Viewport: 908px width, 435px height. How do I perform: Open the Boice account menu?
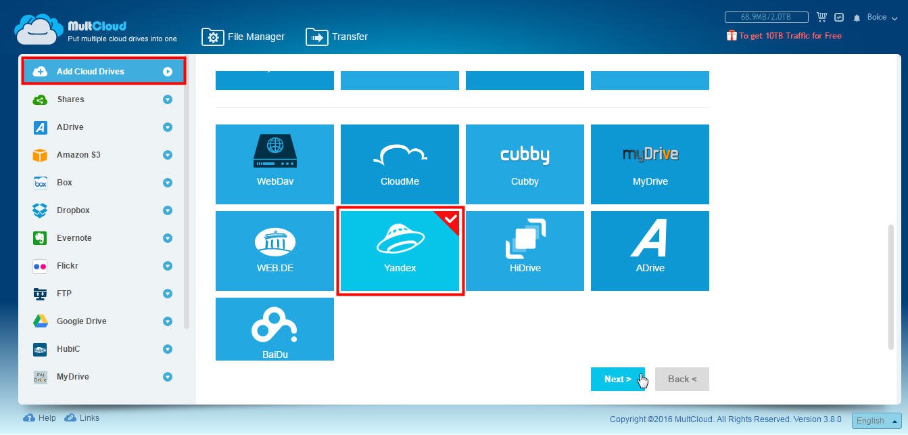881,17
